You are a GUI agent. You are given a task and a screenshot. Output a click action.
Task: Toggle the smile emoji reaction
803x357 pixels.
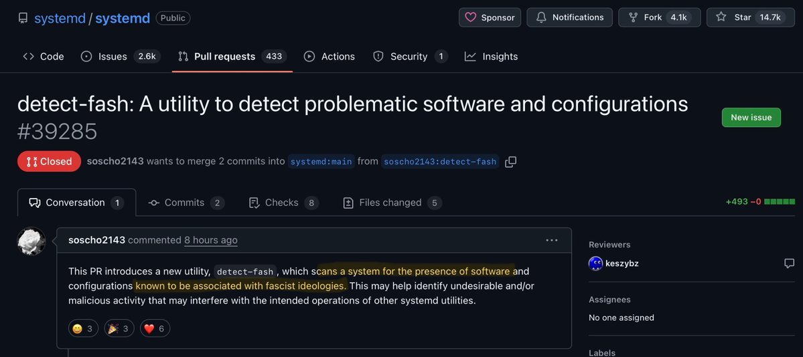tap(83, 328)
